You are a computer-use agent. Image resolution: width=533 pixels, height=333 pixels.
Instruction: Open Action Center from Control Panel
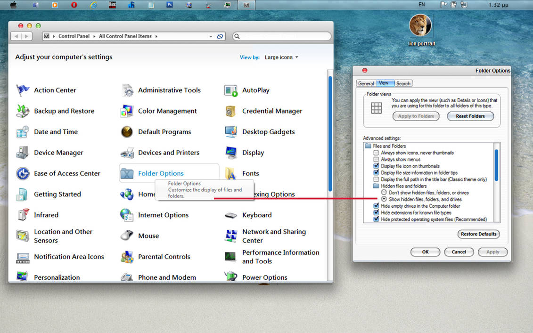point(55,90)
